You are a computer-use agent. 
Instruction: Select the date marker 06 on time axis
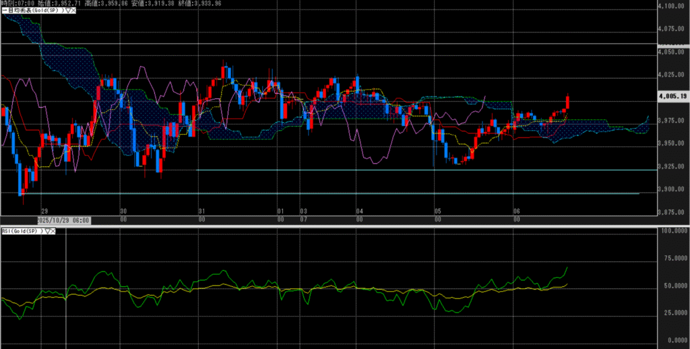point(516,211)
